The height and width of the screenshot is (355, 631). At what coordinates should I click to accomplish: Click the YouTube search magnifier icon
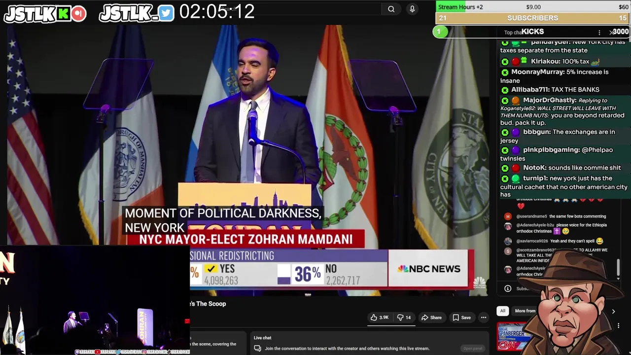[x=391, y=9]
